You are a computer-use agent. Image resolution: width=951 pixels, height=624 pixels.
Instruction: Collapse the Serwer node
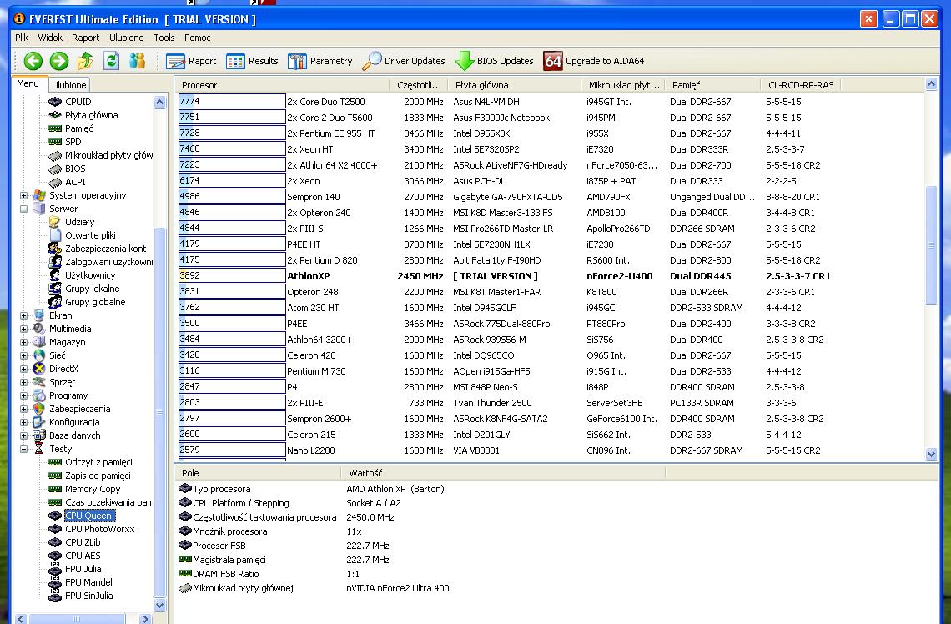point(23,209)
